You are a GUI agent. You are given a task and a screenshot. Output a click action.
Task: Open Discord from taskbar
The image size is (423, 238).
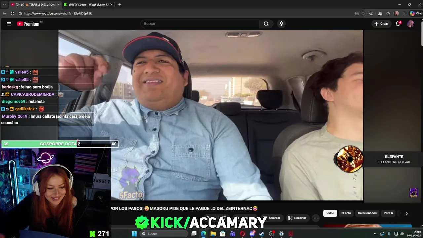pyautogui.click(x=252, y=234)
